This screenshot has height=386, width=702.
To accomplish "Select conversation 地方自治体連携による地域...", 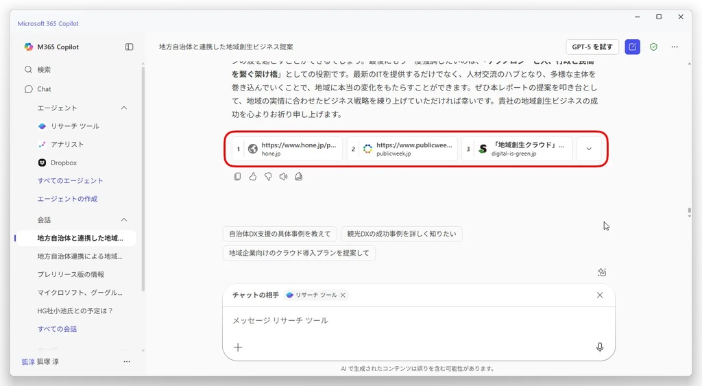I will (x=80, y=256).
